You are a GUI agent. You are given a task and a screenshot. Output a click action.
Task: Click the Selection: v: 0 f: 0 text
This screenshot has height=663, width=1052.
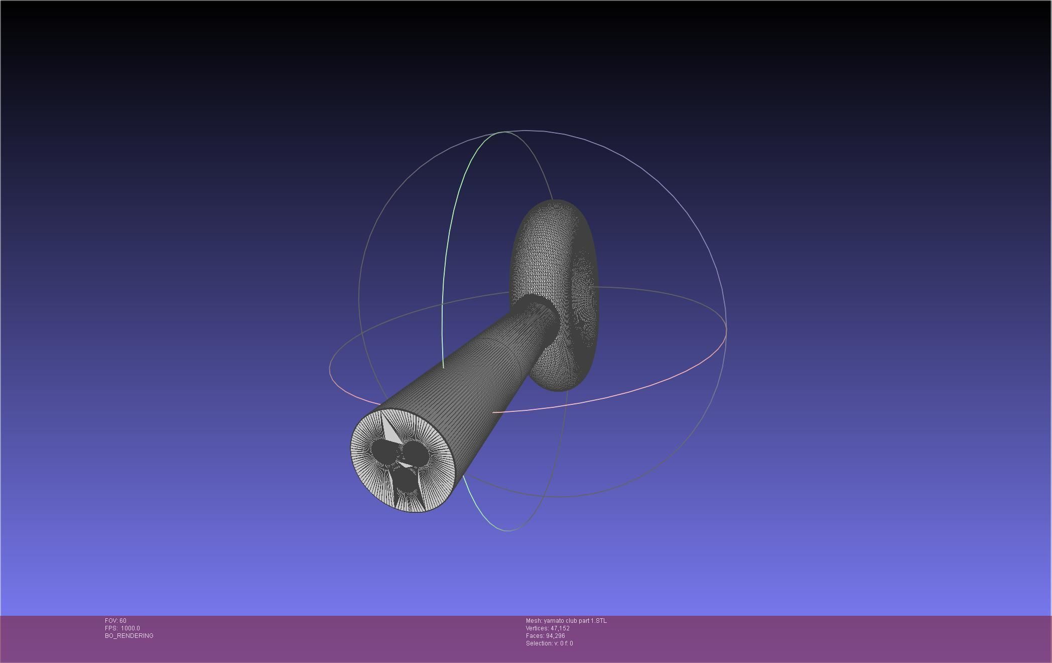coord(549,643)
